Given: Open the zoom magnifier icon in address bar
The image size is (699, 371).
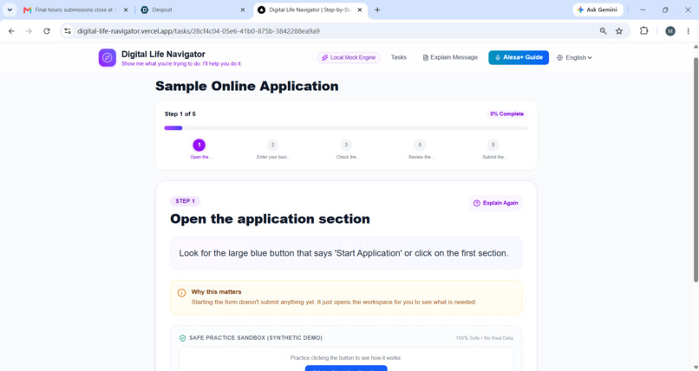Looking at the screenshot, I should [x=603, y=31].
